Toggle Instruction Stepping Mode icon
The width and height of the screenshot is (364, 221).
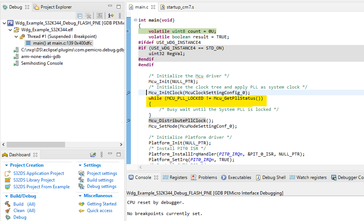tap(111, 16)
